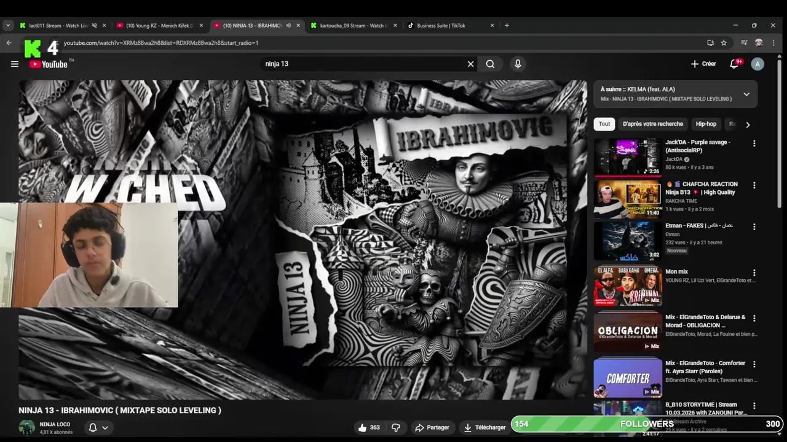
Task: Switch to the Business Suite TikTok tab
Action: click(441, 25)
